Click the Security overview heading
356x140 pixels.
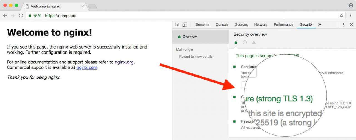coord(250,34)
